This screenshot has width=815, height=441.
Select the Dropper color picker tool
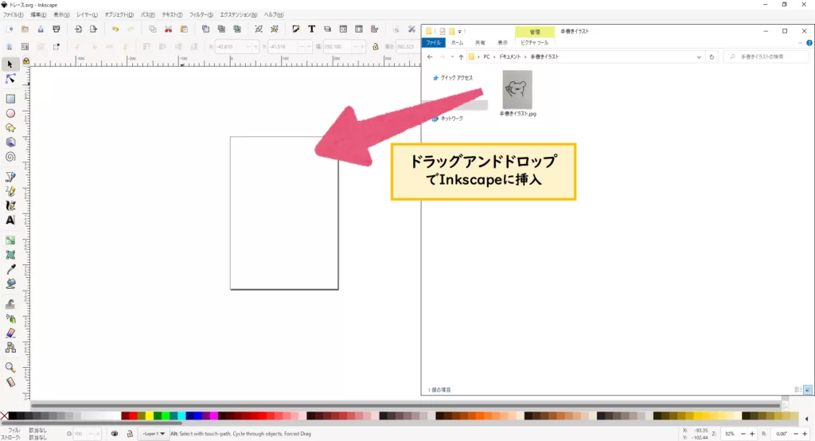[x=10, y=269]
